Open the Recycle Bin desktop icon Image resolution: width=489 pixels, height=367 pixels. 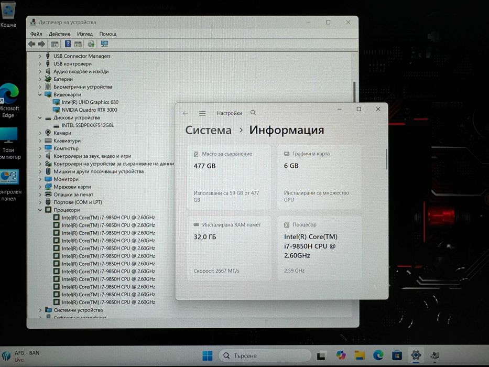point(8,14)
